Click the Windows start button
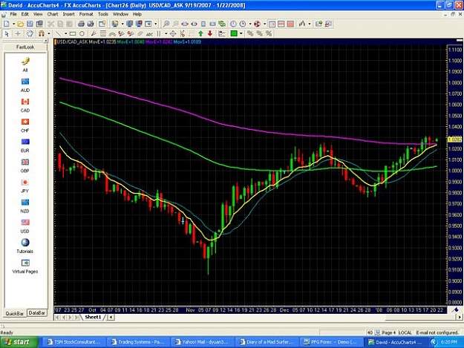 click(19, 342)
